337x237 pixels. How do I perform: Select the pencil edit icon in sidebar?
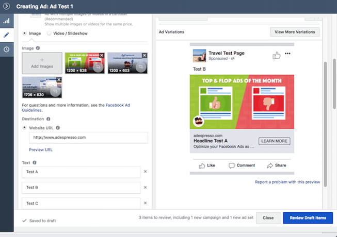point(6,35)
